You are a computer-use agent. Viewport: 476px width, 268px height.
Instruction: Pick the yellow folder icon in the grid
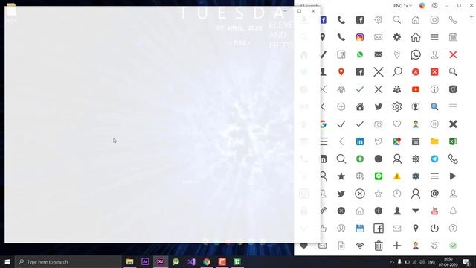(x=434, y=141)
